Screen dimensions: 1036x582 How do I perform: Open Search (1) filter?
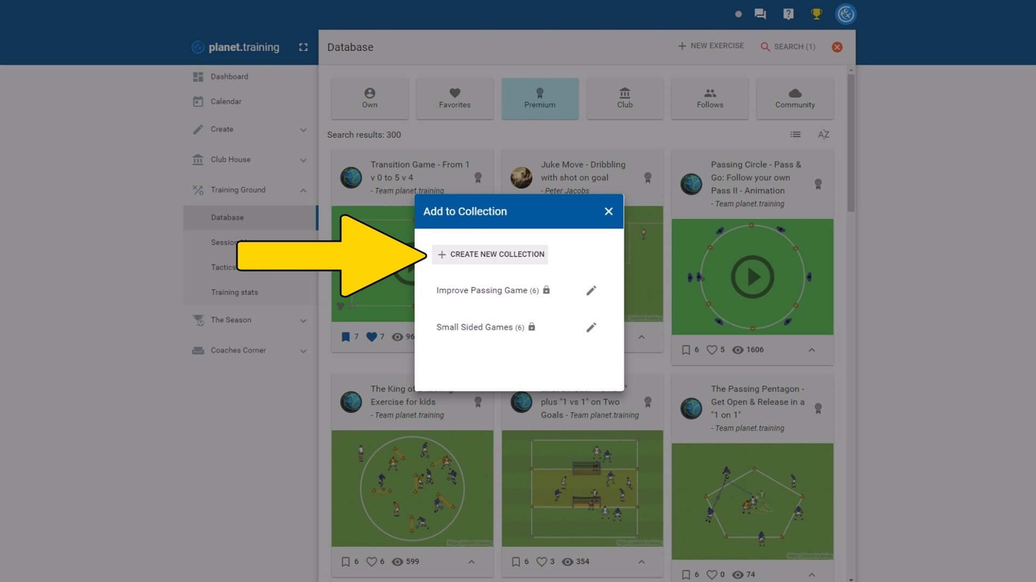click(788, 47)
